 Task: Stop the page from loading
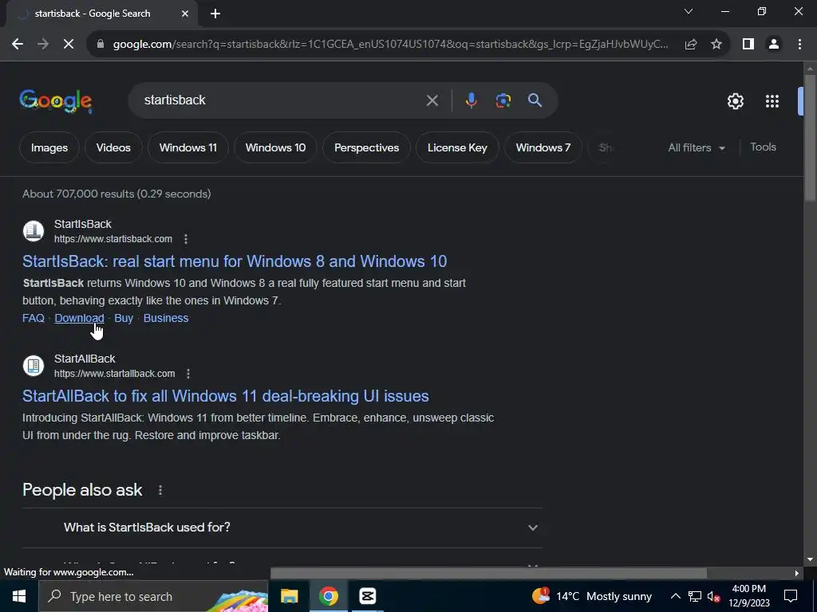pyautogui.click(x=69, y=45)
